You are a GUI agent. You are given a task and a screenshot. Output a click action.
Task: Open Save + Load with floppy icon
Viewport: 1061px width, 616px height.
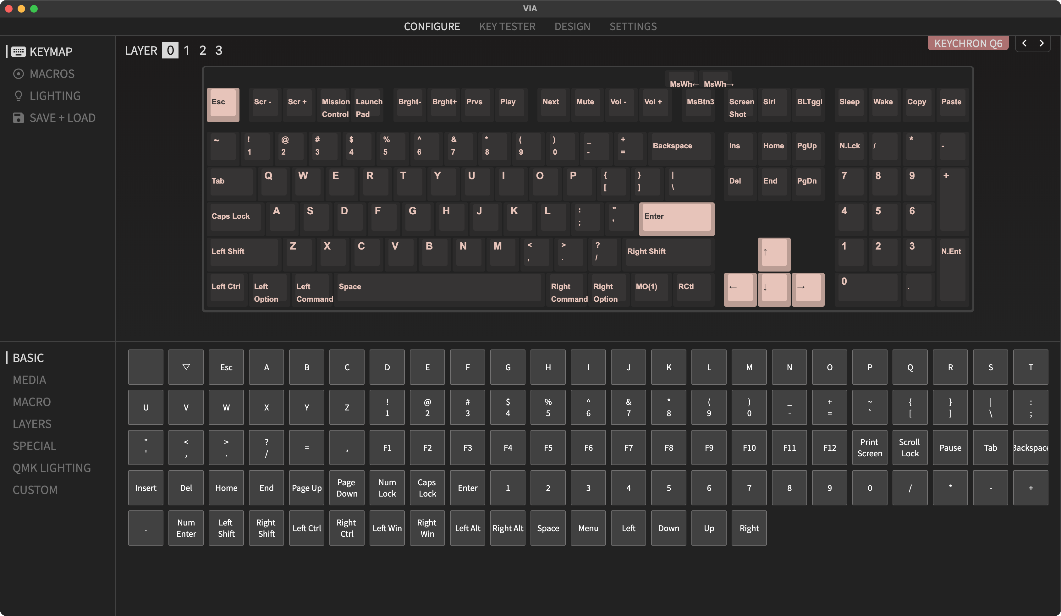(62, 118)
